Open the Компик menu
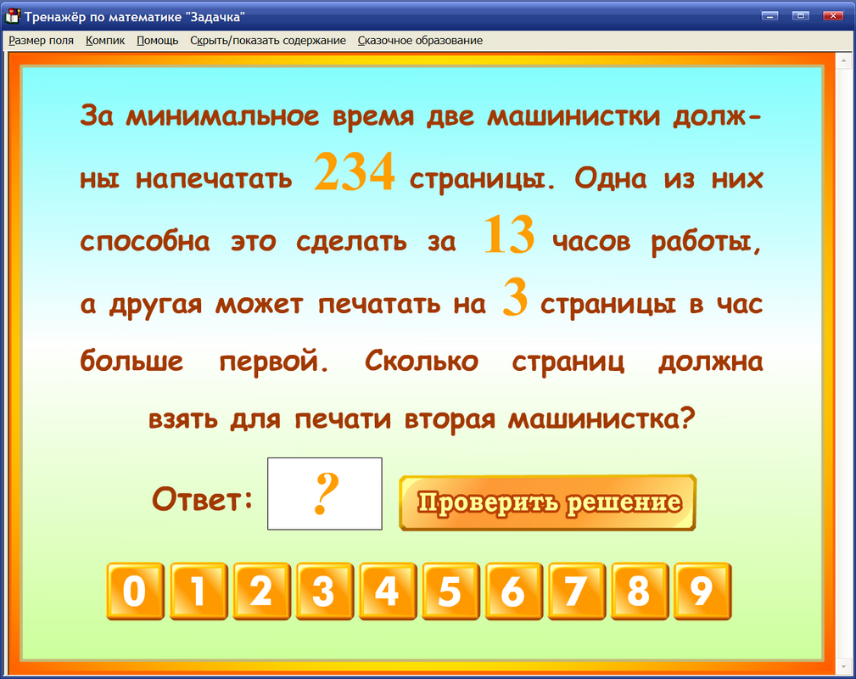 tap(104, 40)
